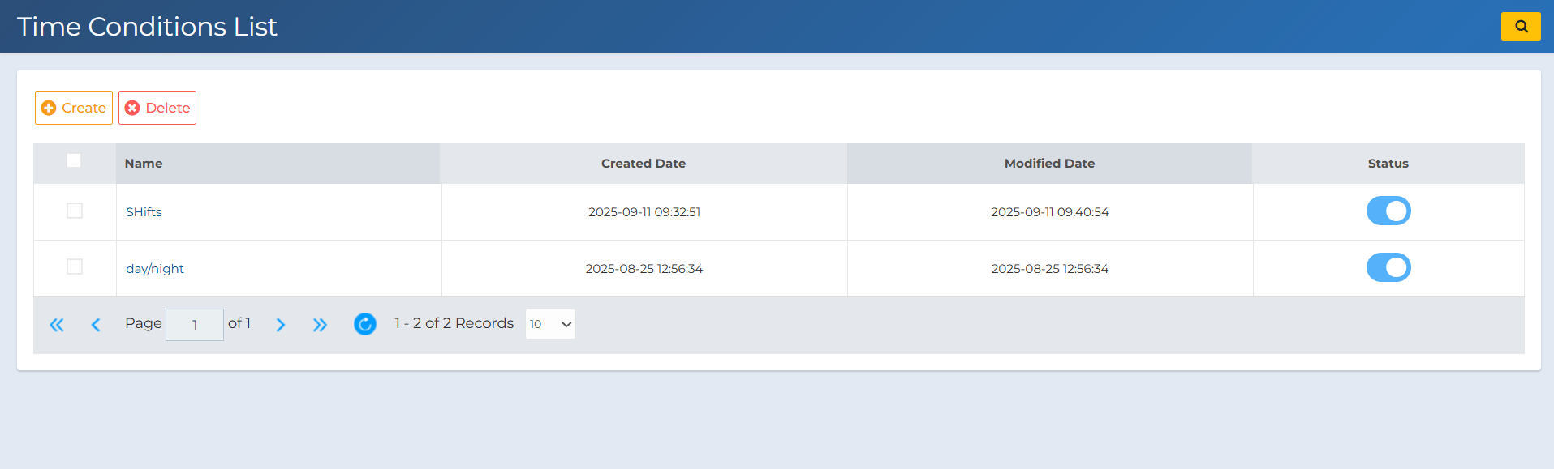Click Create to add a time condition

(x=74, y=108)
